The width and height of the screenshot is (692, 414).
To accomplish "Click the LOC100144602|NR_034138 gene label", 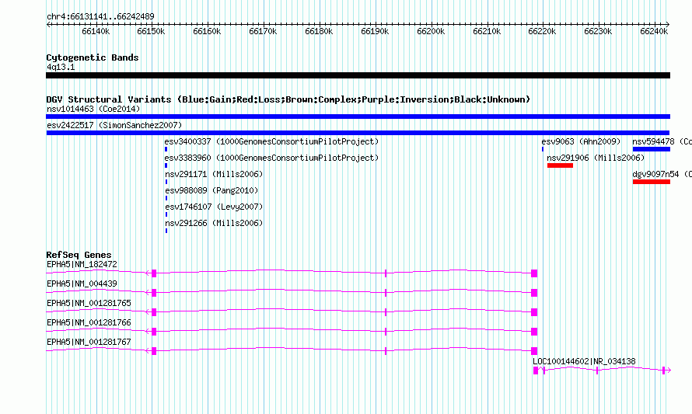I will click(585, 361).
